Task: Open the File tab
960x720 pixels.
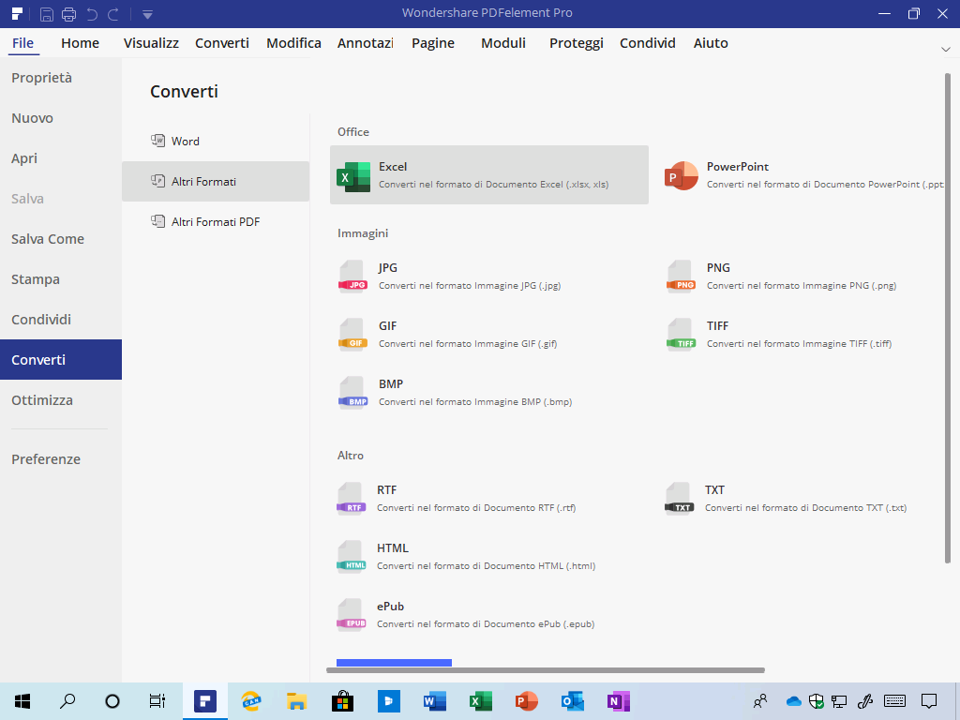Action: (x=23, y=43)
